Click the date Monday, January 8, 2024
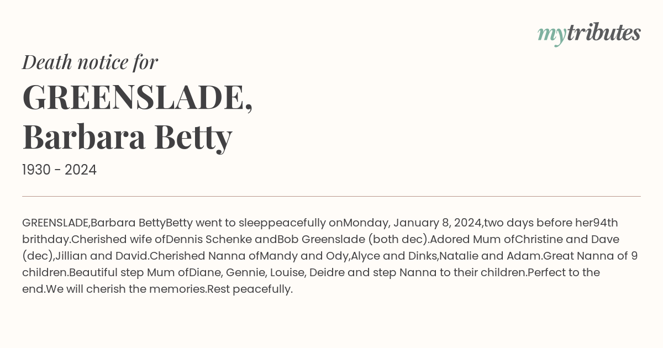The height and width of the screenshot is (348, 663). click(x=413, y=223)
